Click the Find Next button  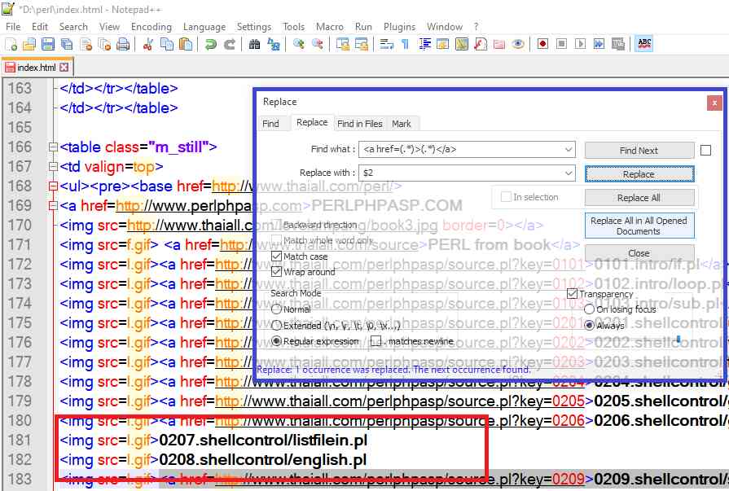(639, 151)
